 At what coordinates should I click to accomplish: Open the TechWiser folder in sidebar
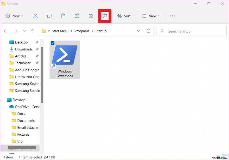(23, 63)
